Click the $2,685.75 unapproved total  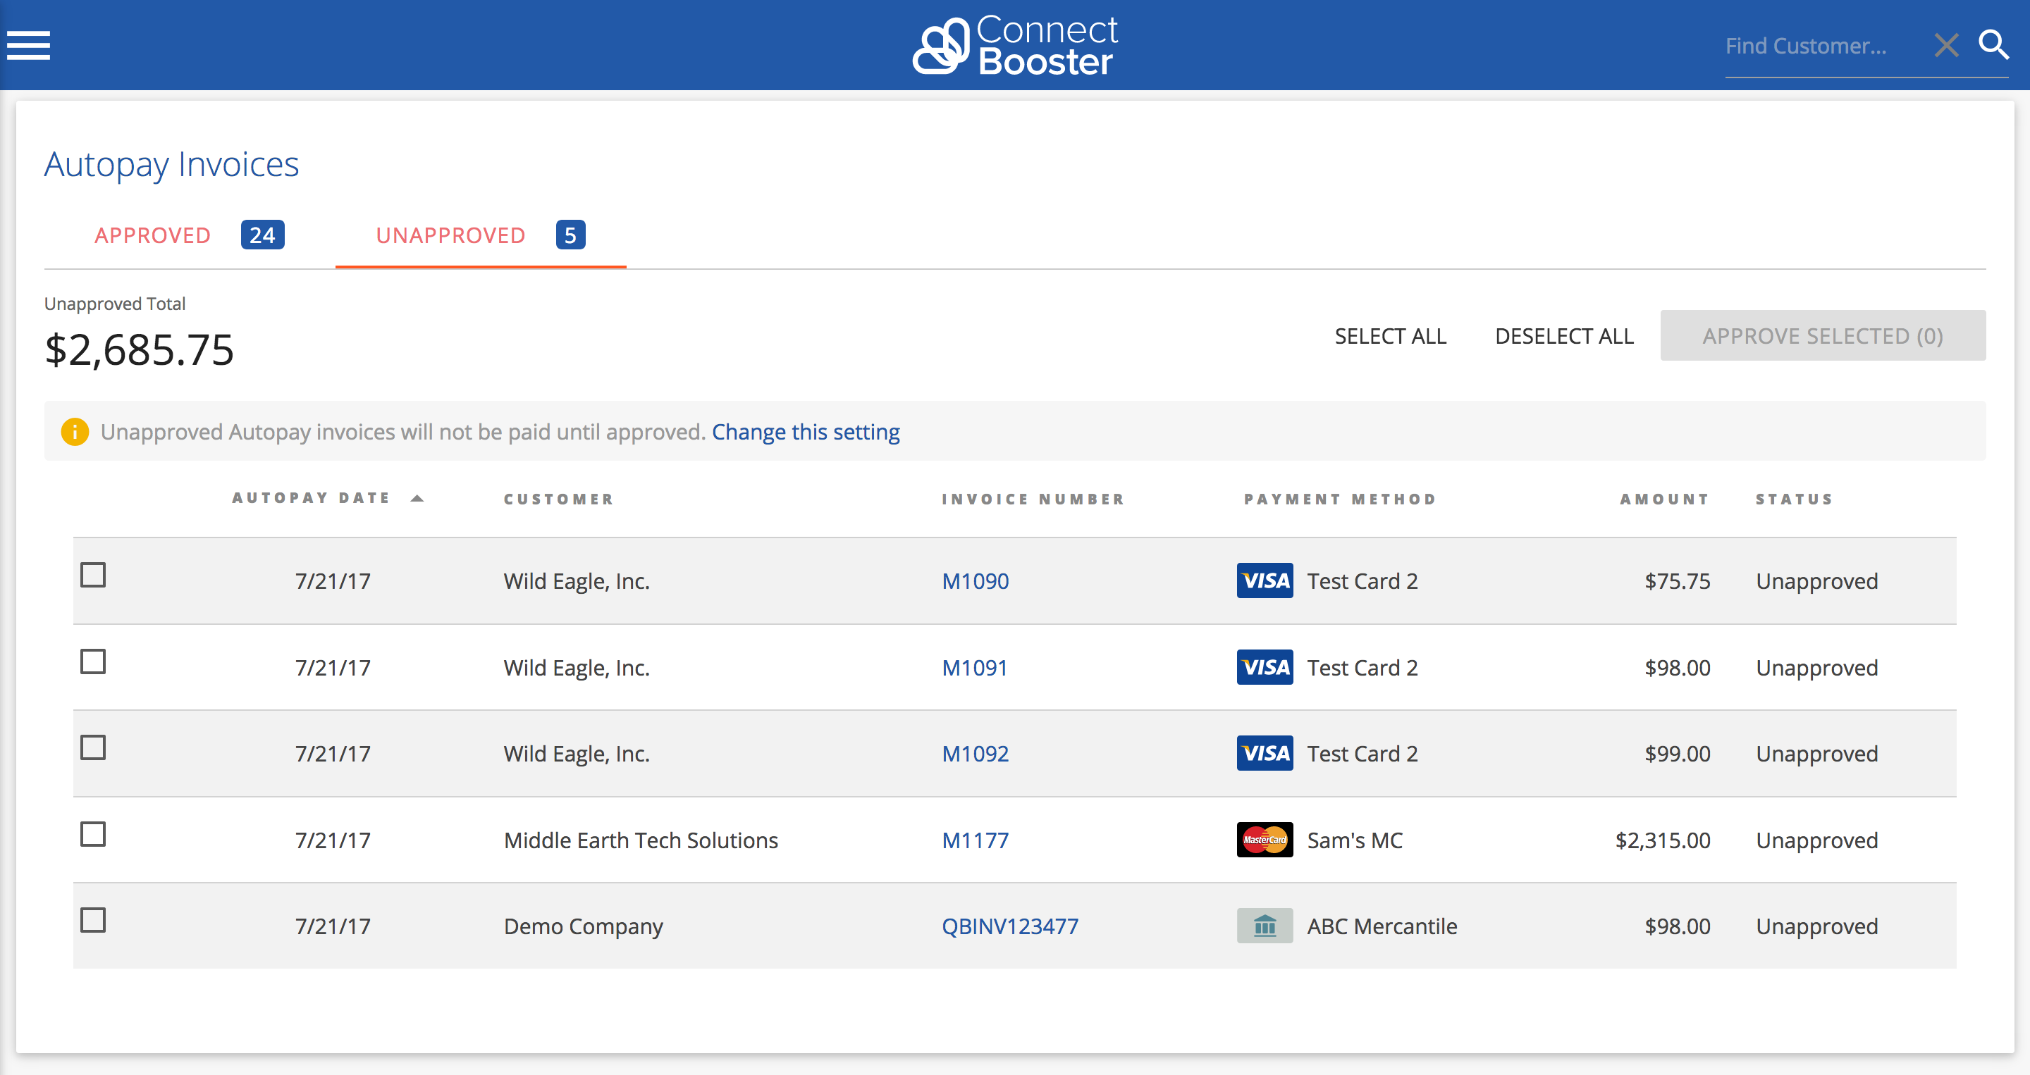pyautogui.click(x=140, y=349)
